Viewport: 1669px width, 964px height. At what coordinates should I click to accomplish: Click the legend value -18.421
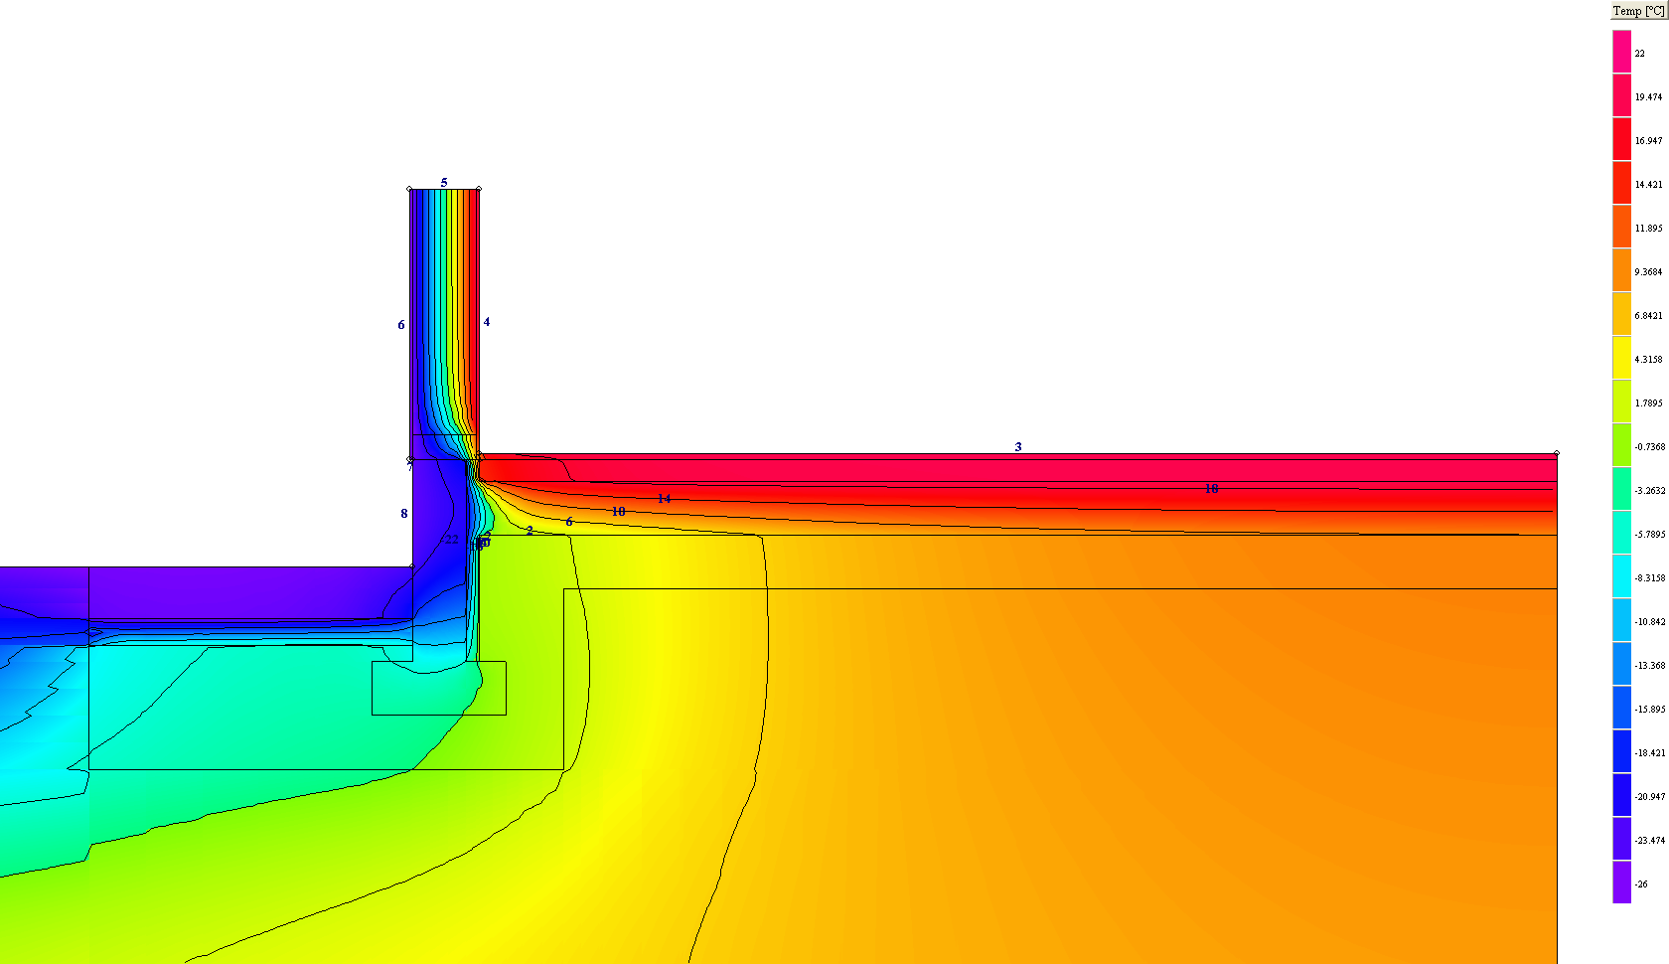pyautogui.click(x=1650, y=753)
